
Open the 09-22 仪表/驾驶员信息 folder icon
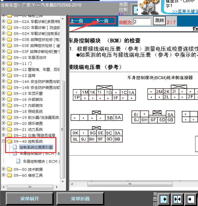(9, 135)
